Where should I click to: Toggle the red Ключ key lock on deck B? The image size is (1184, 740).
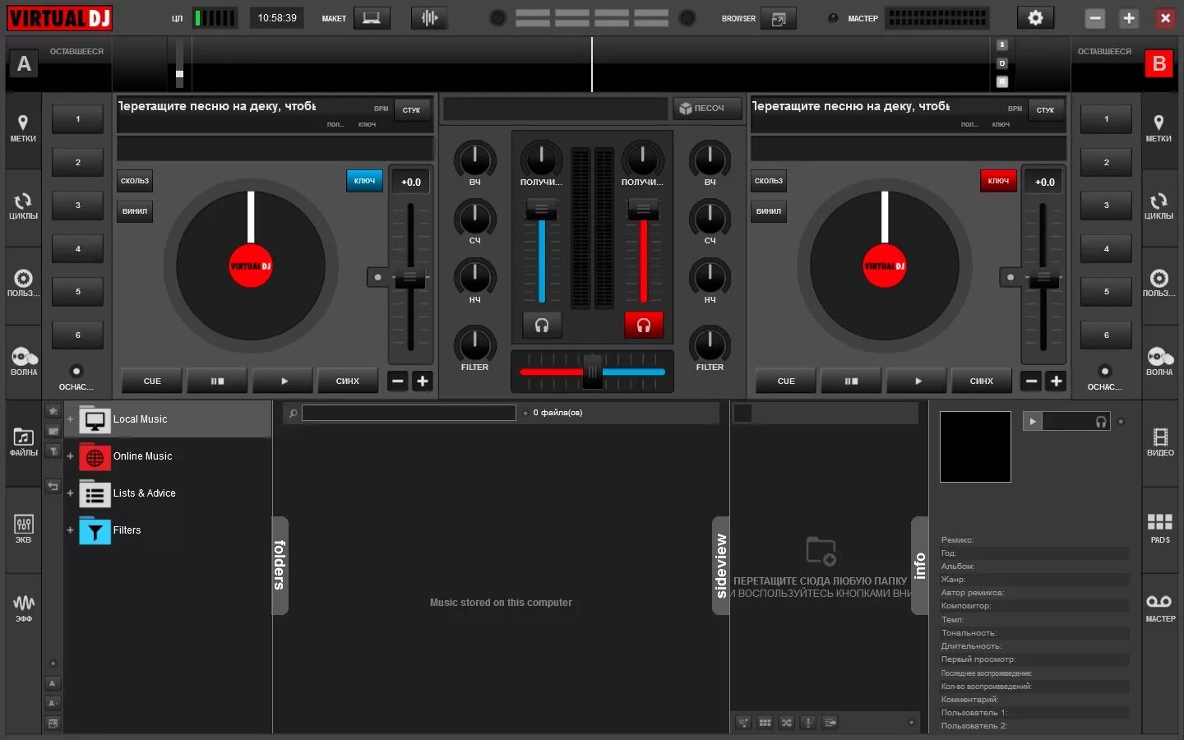998,181
